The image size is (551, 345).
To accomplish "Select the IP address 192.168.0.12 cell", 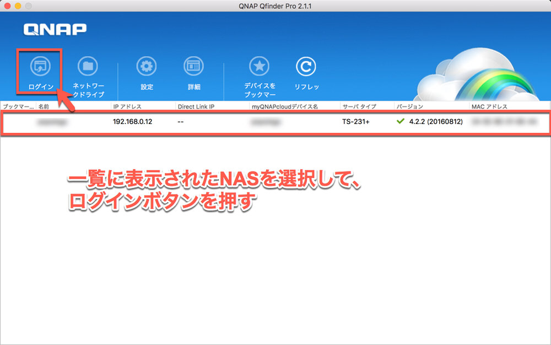I will pyautogui.click(x=132, y=122).
